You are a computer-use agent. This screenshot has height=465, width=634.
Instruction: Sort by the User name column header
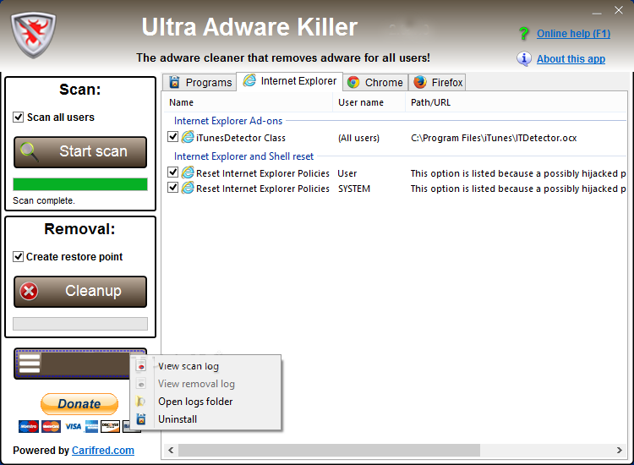[369, 102]
